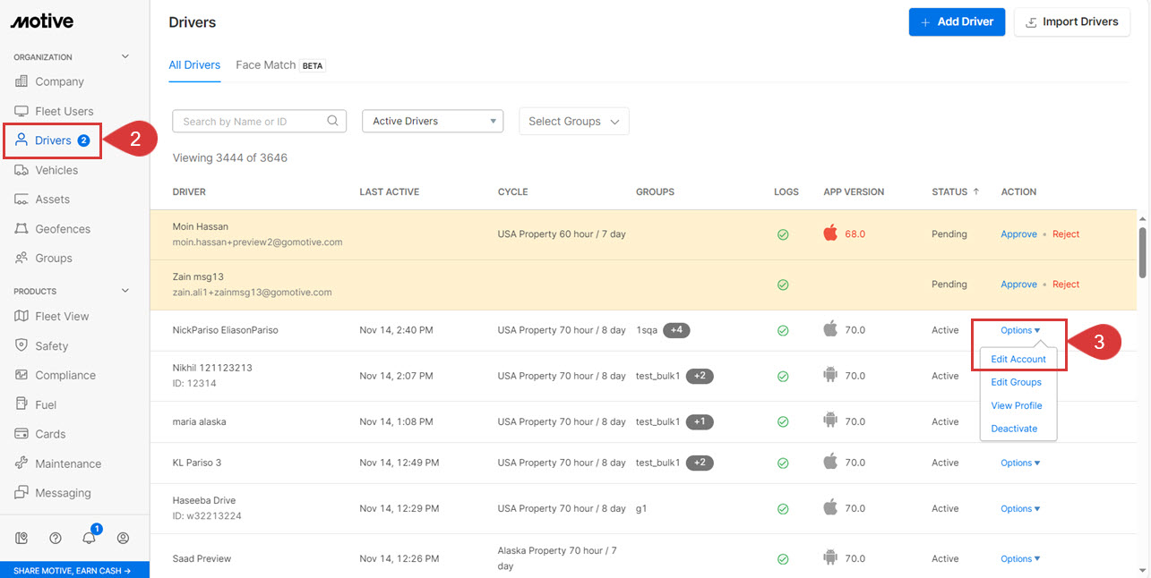Approve Moin Hassan's pending request

1018,234
